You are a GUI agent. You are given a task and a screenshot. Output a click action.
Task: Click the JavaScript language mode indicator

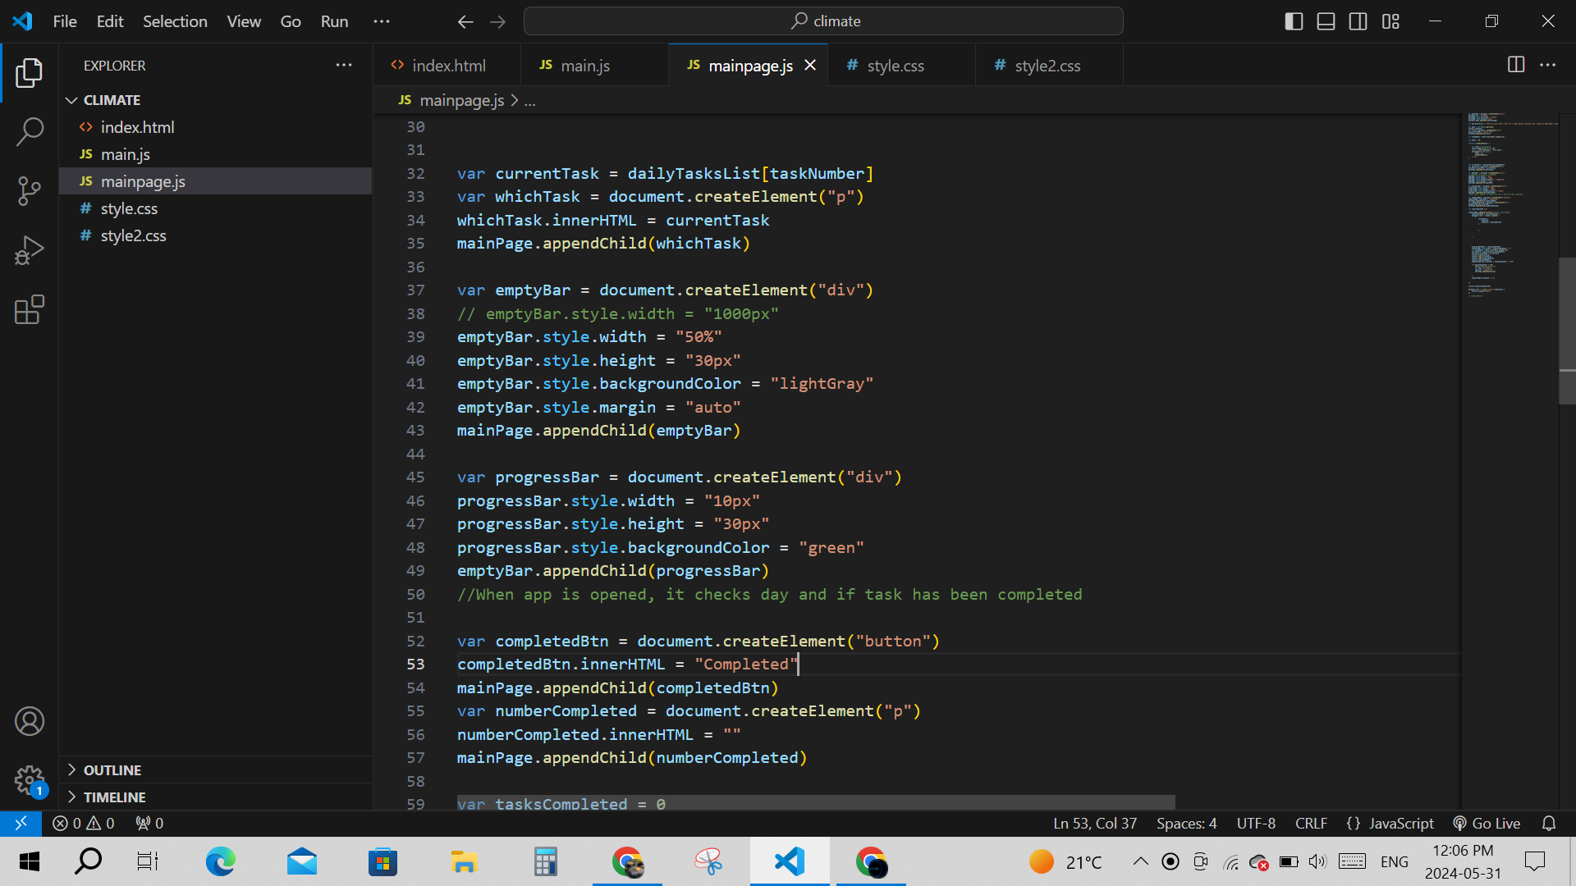tap(1400, 823)
